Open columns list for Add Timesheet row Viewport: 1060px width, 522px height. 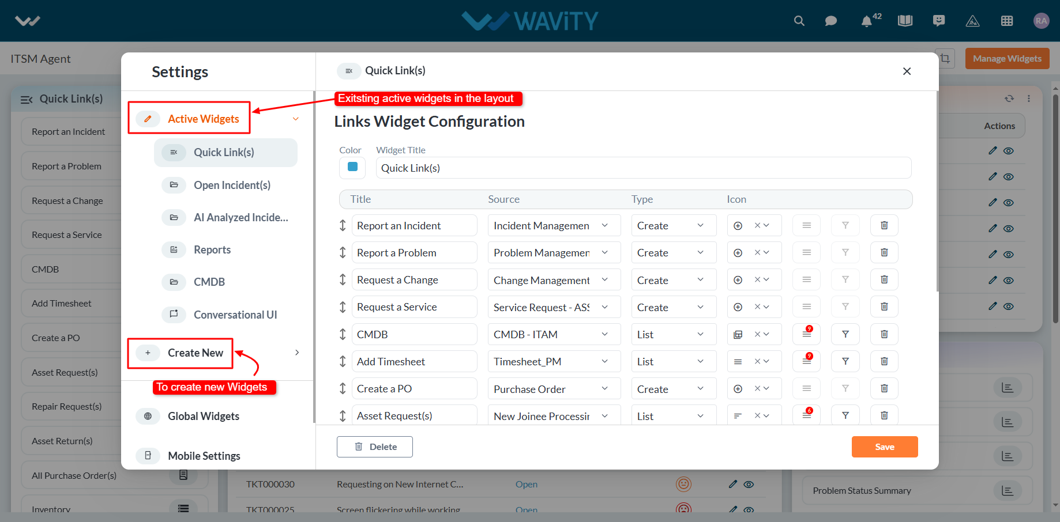tap(807, 361)
